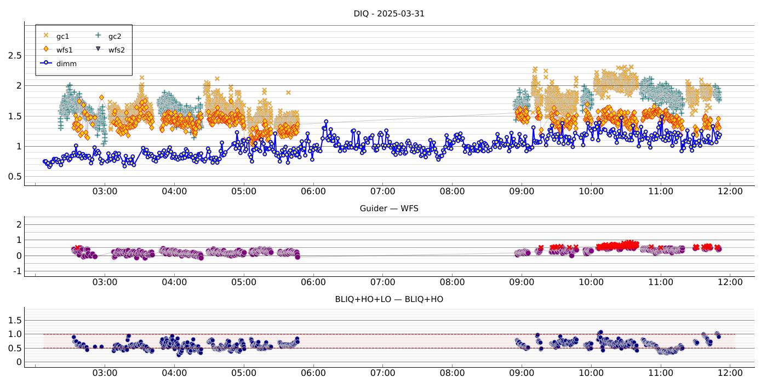Click the 04:00 tick label under DIQ plot
Viewport: 767px width, 383px height.
[x=174, y=191]
